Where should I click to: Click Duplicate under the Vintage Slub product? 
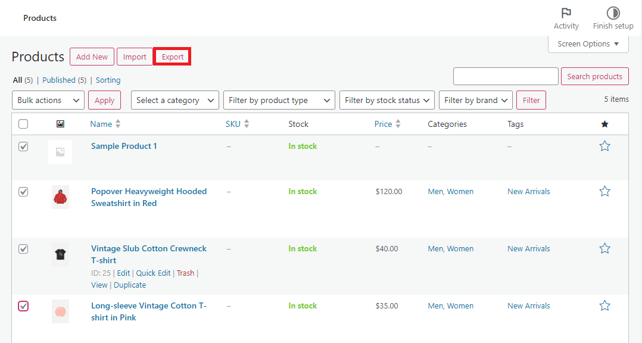click(x=130, y=285)
